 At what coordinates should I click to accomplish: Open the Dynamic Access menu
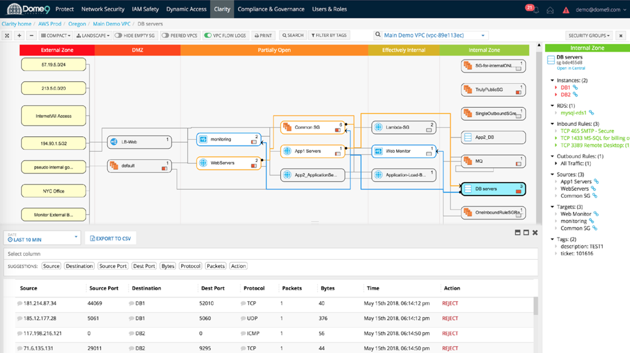tap(187, 9)
